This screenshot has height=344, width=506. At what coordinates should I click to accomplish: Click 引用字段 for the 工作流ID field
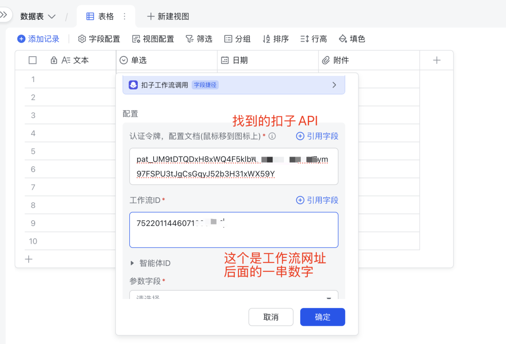point(317,201)
